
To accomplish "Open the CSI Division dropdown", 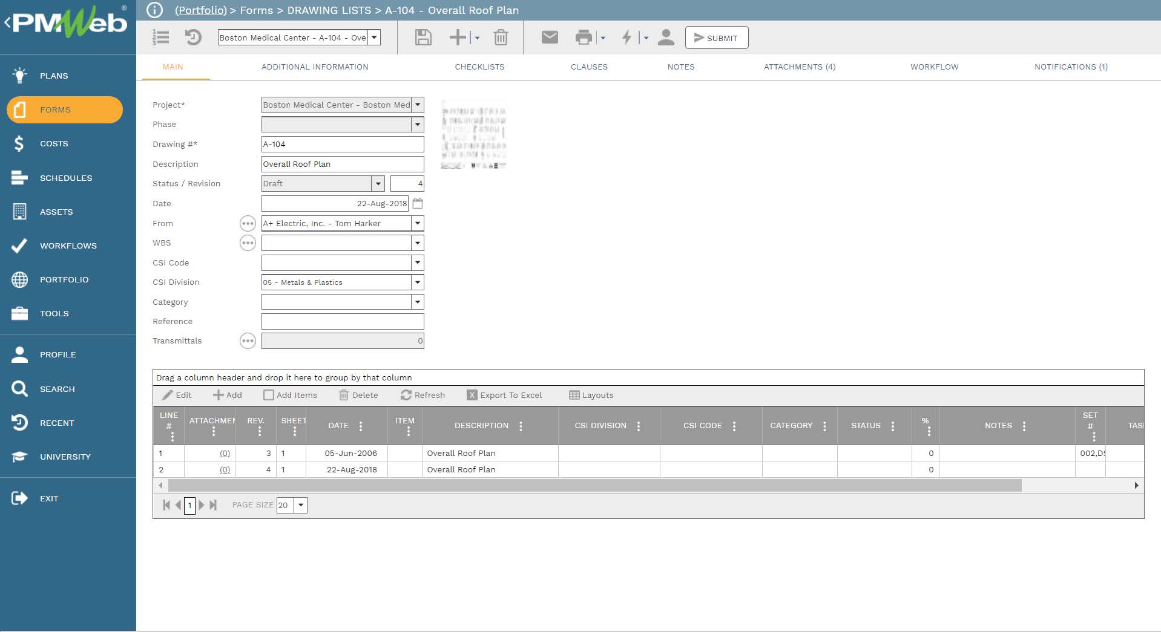I will click(418, 282).
